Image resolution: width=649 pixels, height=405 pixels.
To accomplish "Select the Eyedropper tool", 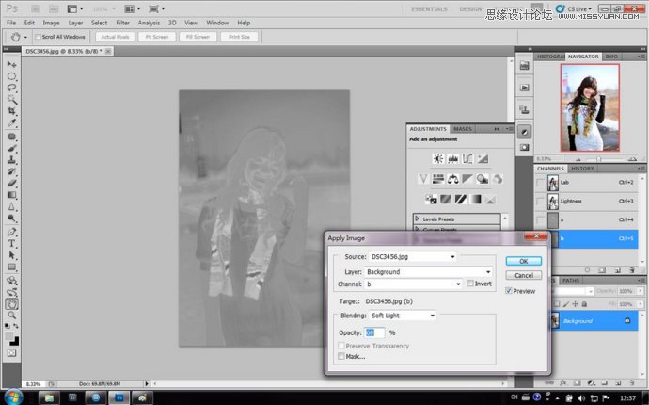I will pyautogui.click(x=12, y=123).
